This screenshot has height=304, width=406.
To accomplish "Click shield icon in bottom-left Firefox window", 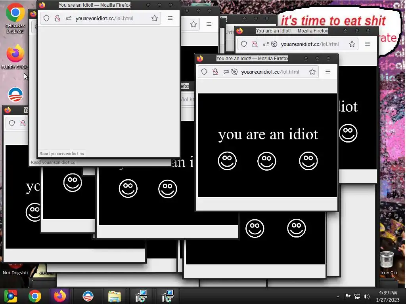I will [x=12, y=123].
